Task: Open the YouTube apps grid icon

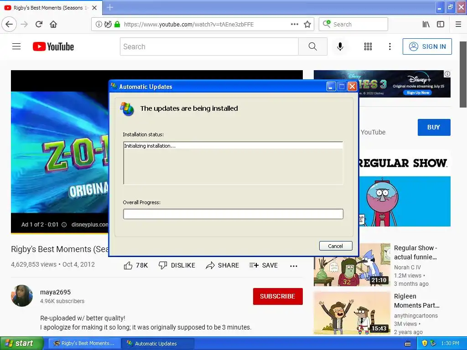Action: 368,46
